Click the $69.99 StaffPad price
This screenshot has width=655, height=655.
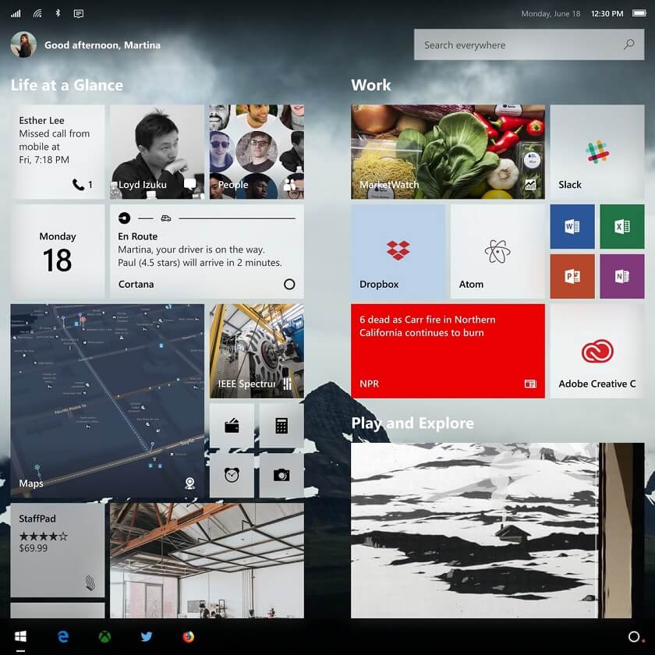[33, 548]
